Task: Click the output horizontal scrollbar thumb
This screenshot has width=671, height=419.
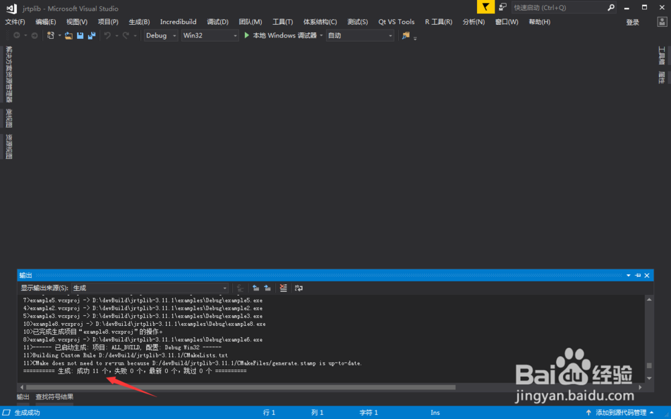Action: click(x=240, y=387)
